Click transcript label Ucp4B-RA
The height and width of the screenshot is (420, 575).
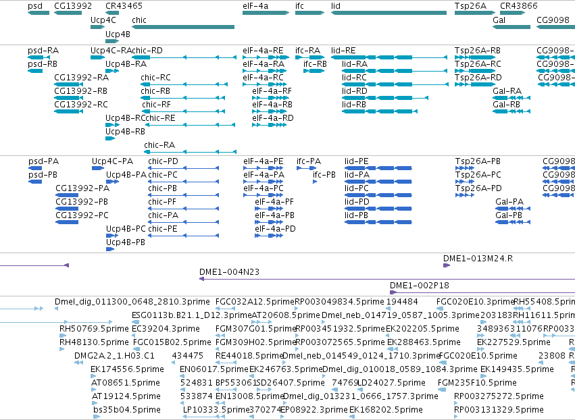126,63
